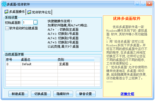Image resolution: width=155 pixels, height=101 pixels.
Task: Click the ALT+F3唤出 hint line
Action: 68,25
